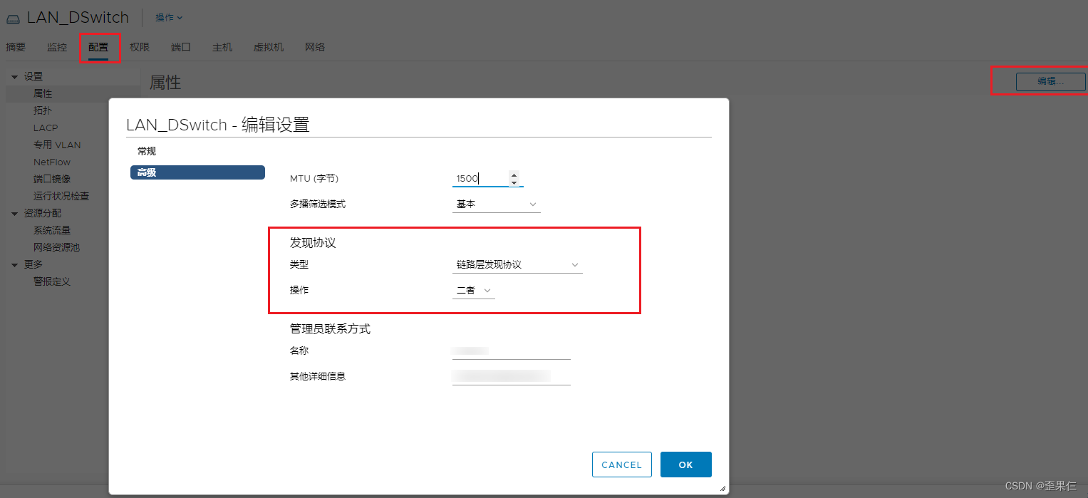Increase MTU with the up arrow
Image resolution: width=1088 pixels, height=498 pixels.
click(514, 175)
